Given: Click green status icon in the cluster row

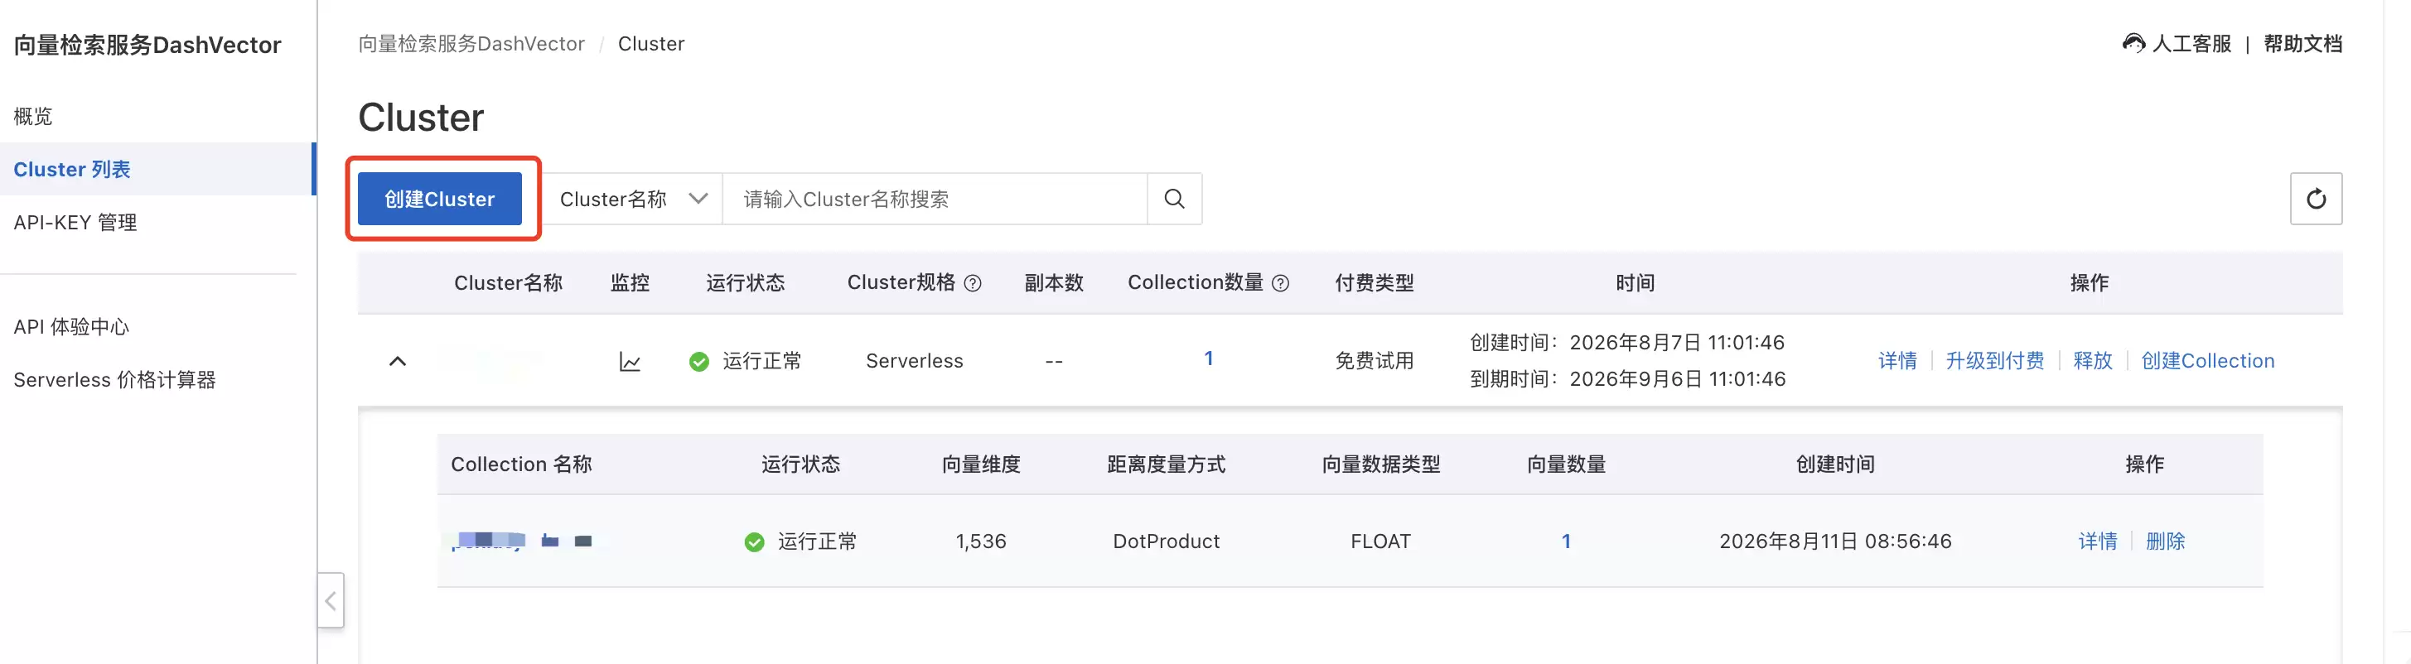Looking at the screenshot, I should tap(698, 361).
